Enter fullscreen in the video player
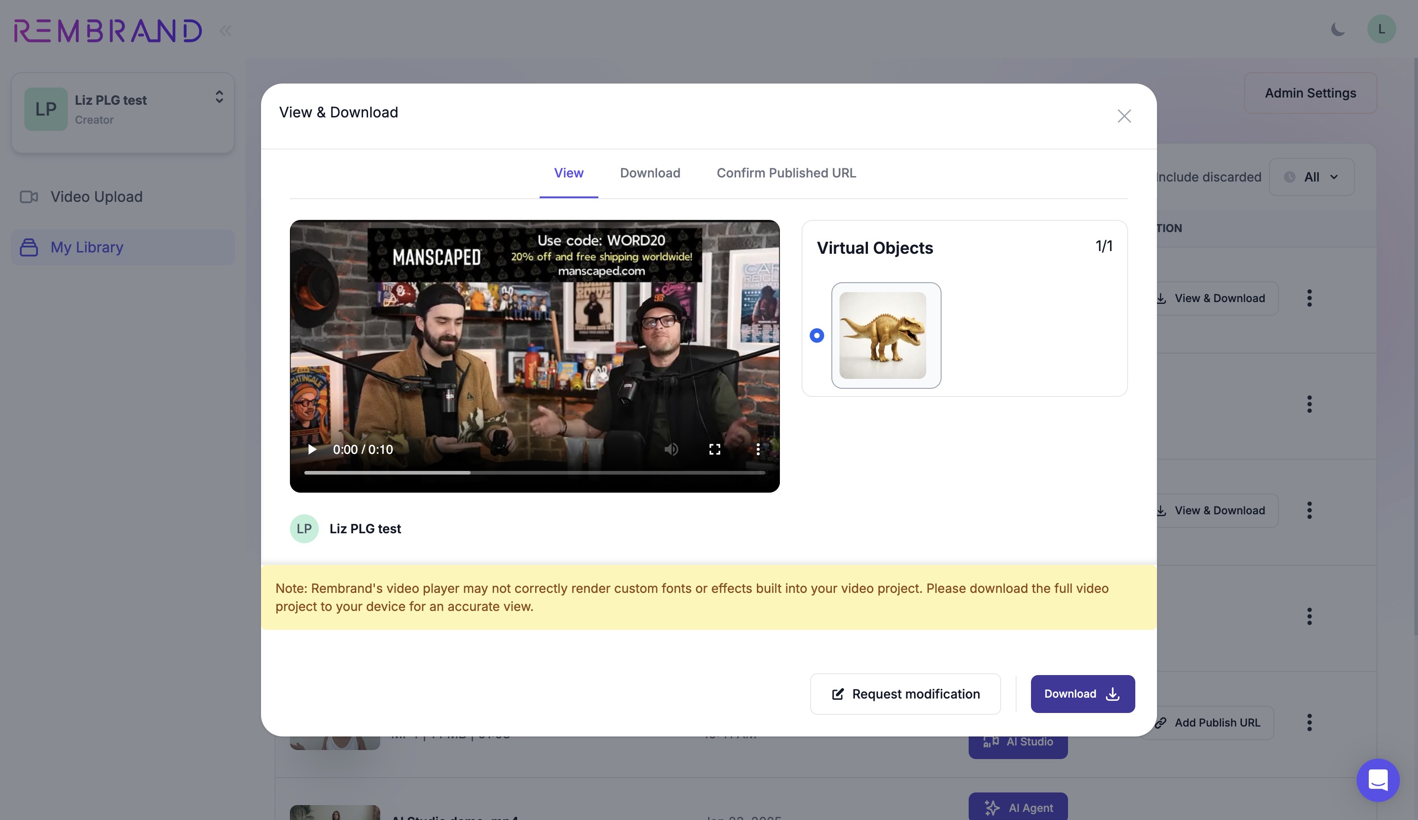 pyautogui.click(x=714, y=449)
